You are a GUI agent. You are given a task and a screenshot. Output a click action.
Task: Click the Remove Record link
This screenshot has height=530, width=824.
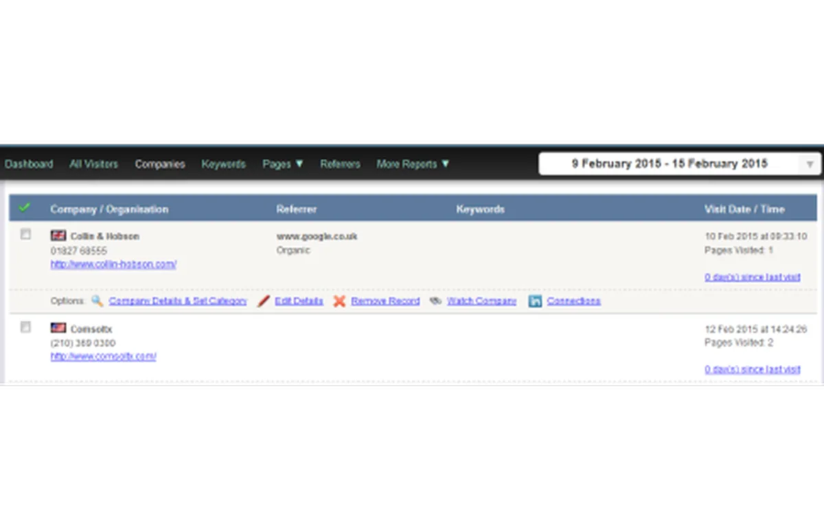(385, 301)
